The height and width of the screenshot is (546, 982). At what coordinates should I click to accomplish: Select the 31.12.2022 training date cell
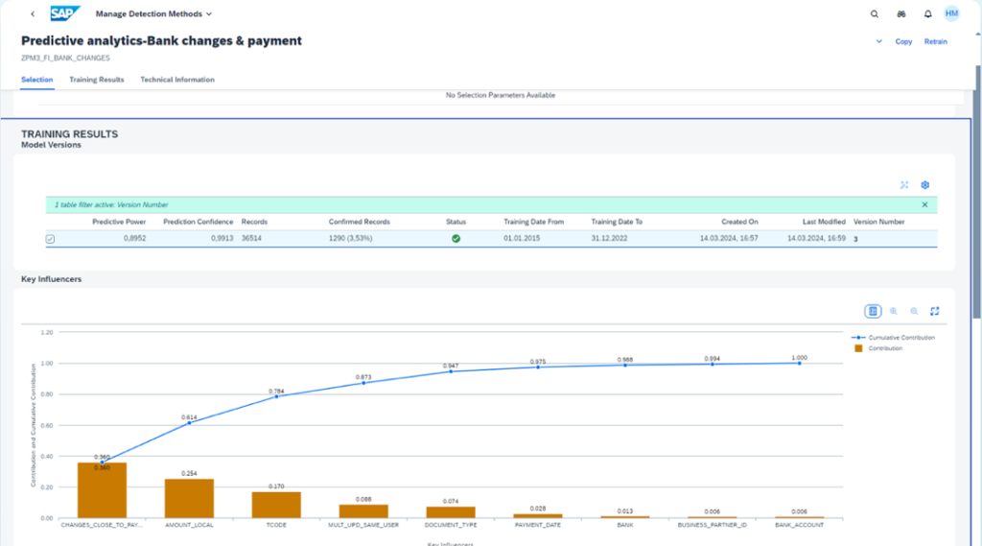(x=609, y=238)
